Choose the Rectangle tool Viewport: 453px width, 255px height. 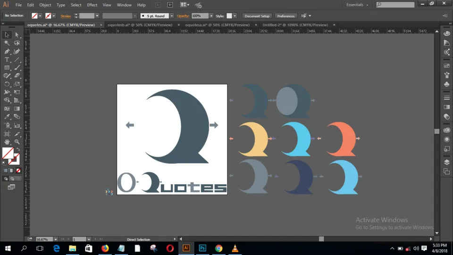[7, 68]
